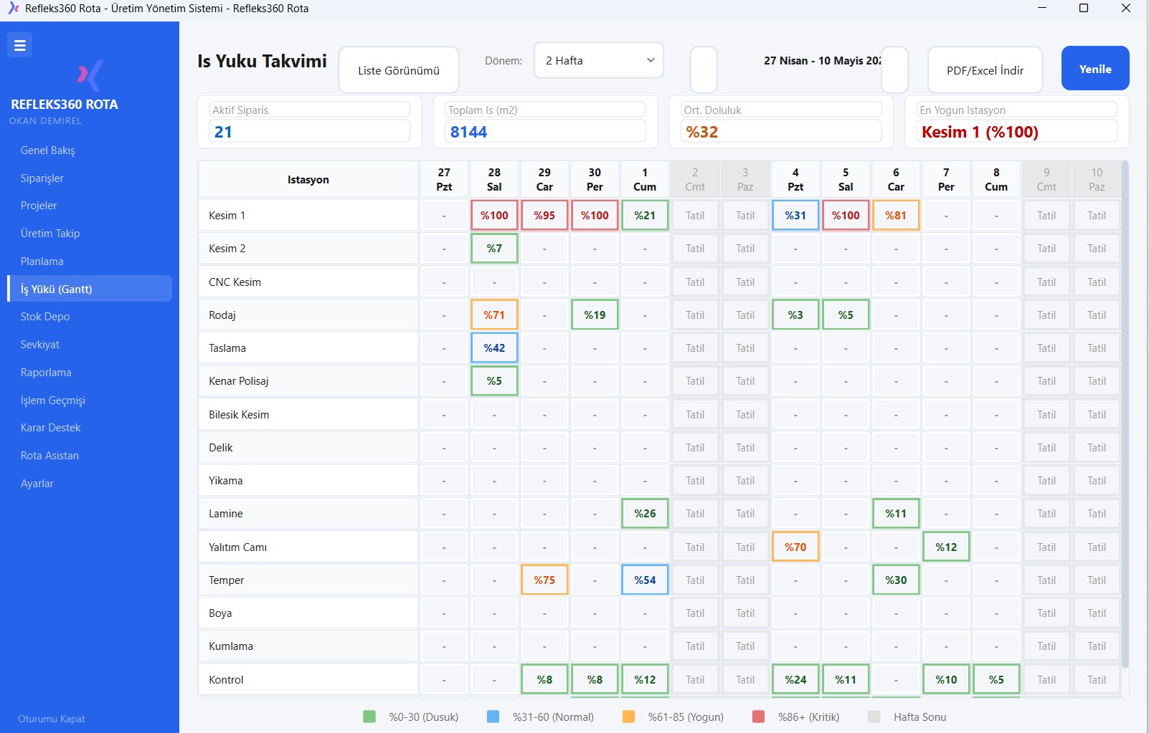1149x733 pixels.
Task: Refresh the calendar with Yenile button
Action: click(1094, 69)
